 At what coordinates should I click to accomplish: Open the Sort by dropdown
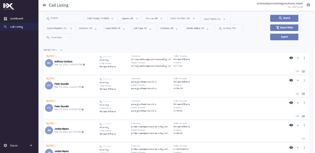pyautogui.click(x=53, y=50)
